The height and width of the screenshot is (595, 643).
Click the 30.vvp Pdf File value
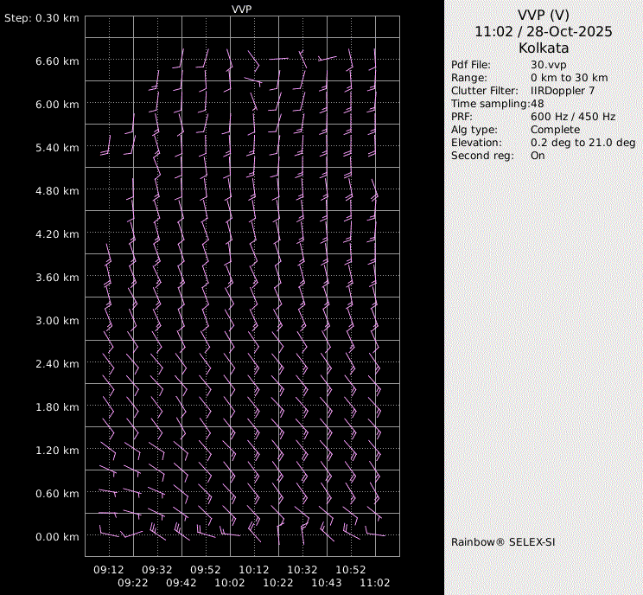coord(548,65)
